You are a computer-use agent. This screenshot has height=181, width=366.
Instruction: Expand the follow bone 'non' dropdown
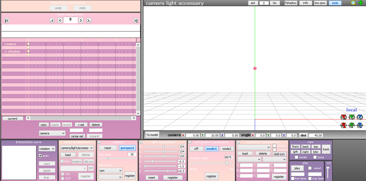click(110, 171)
